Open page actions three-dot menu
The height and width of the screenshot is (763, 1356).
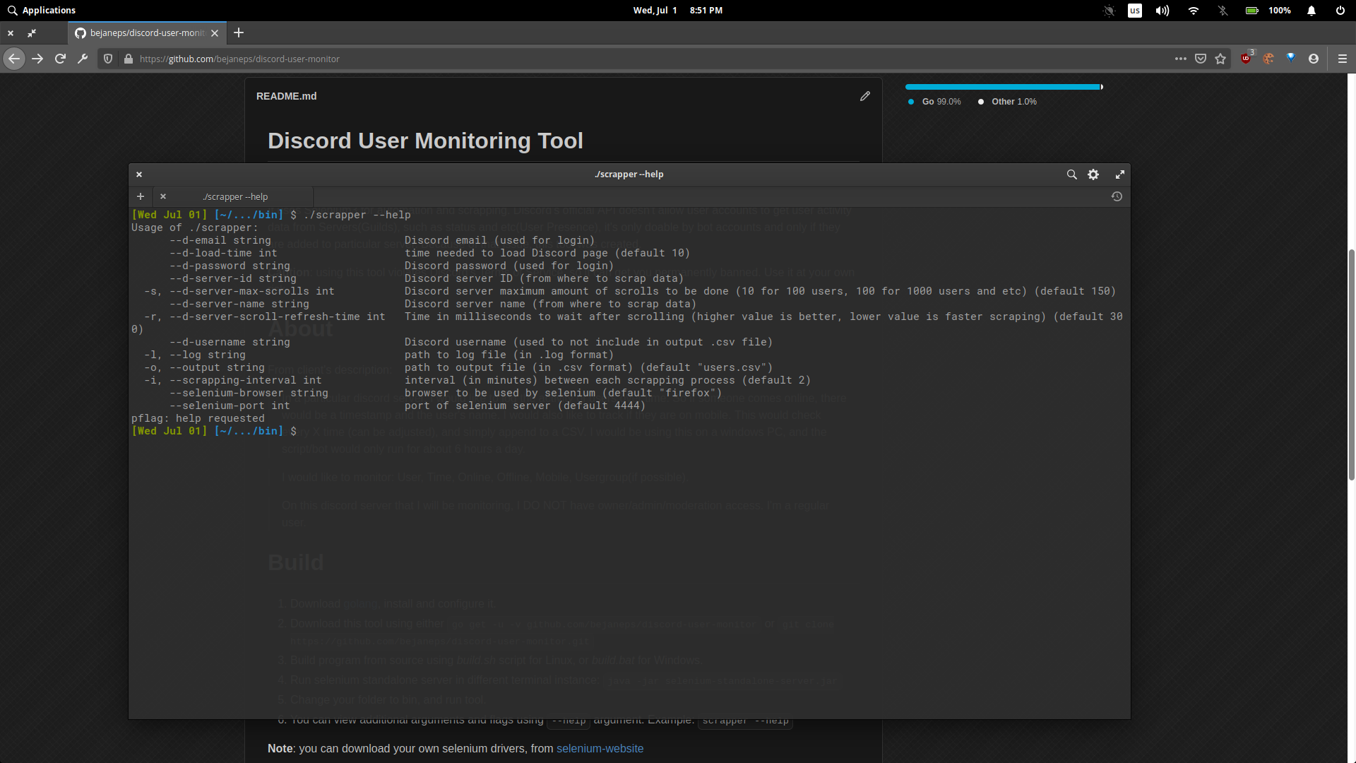click(x=1180, y=59)
